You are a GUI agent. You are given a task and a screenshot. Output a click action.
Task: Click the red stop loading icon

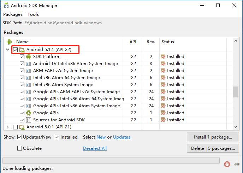[228, 164]
